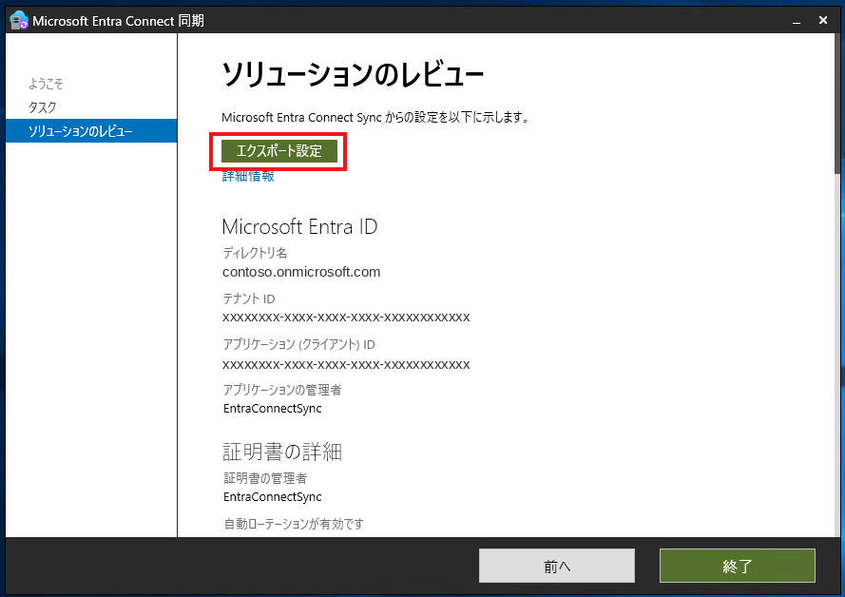
Task: Click the 終了 button
Action: coord(738,566)
